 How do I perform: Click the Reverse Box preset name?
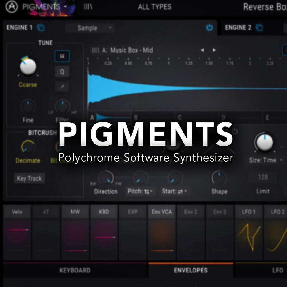[265, 7]
